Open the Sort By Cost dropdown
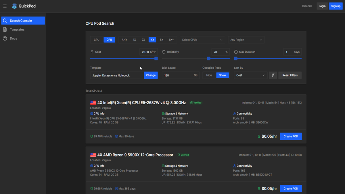The height and width of the screenshot is (194, 345). [251, 75]
